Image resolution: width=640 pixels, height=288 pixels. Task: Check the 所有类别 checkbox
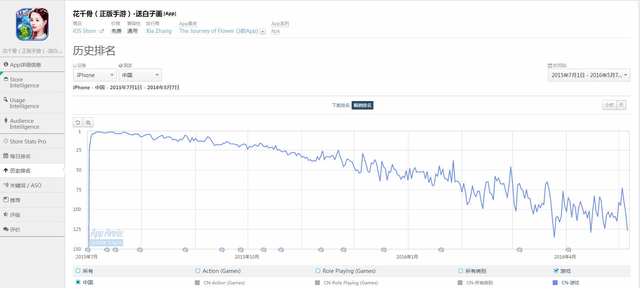tap(461, 271)
